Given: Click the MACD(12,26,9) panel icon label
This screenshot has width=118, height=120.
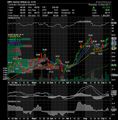Looking at the screenshot, I should (x=8, y=85).
